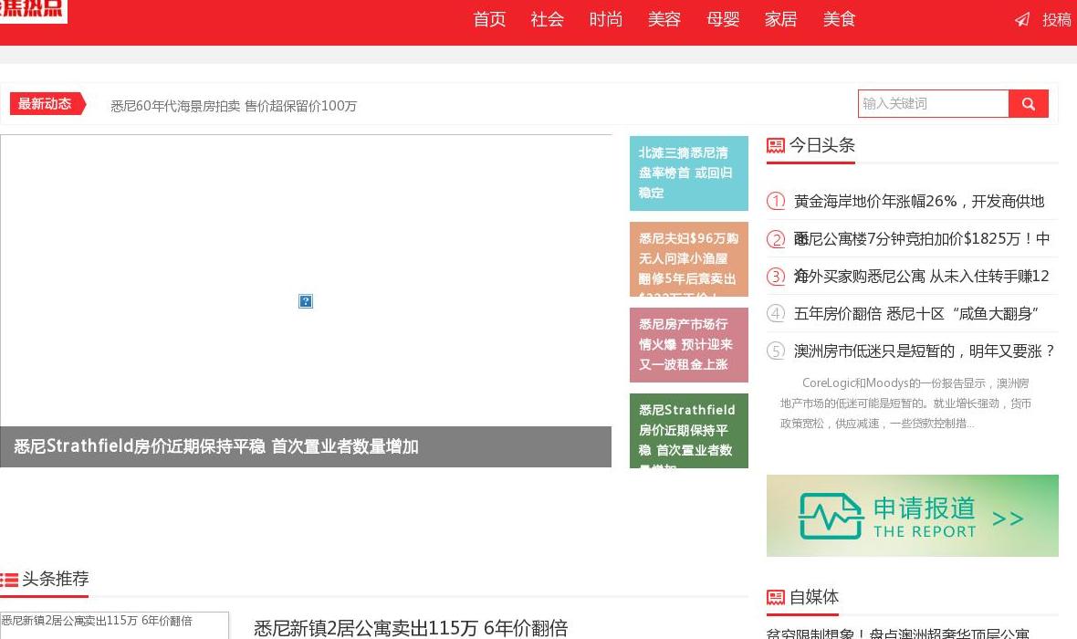This screenshot has width=1077, height=639.
Task: Click the circled number 3 headline marker
Action: click(776, 277)
